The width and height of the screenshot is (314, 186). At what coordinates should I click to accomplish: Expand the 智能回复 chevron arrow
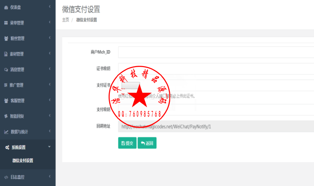pyautogui.click(x=50, y=115)
